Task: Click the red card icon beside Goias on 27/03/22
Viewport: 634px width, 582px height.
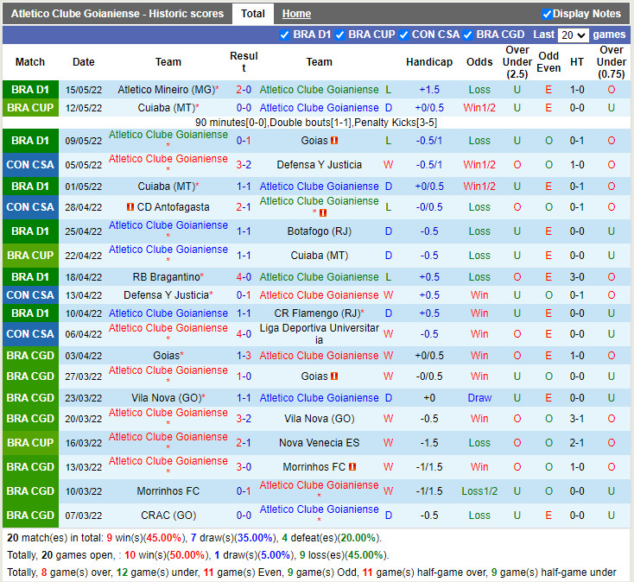Action: 334,376
